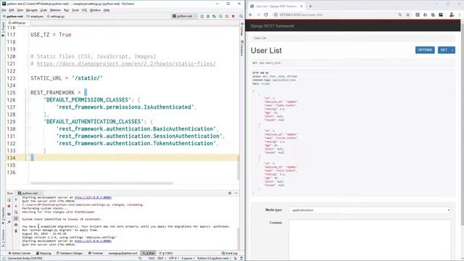The width and height of the screenshot is (464, 261).
Task: Click the Run icon in PyCharm toolbar
Action: click(x=202, y=16)
